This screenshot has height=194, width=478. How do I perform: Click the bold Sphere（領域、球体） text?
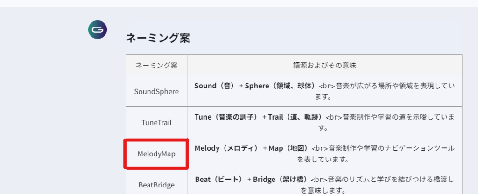tap(281, 86)
